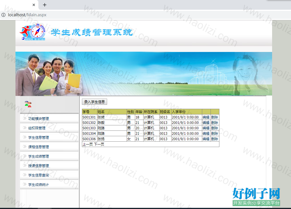This screenshot has height=209, width=291.
Task: Click the 好例子网 logo
Action: click(256, 196)
